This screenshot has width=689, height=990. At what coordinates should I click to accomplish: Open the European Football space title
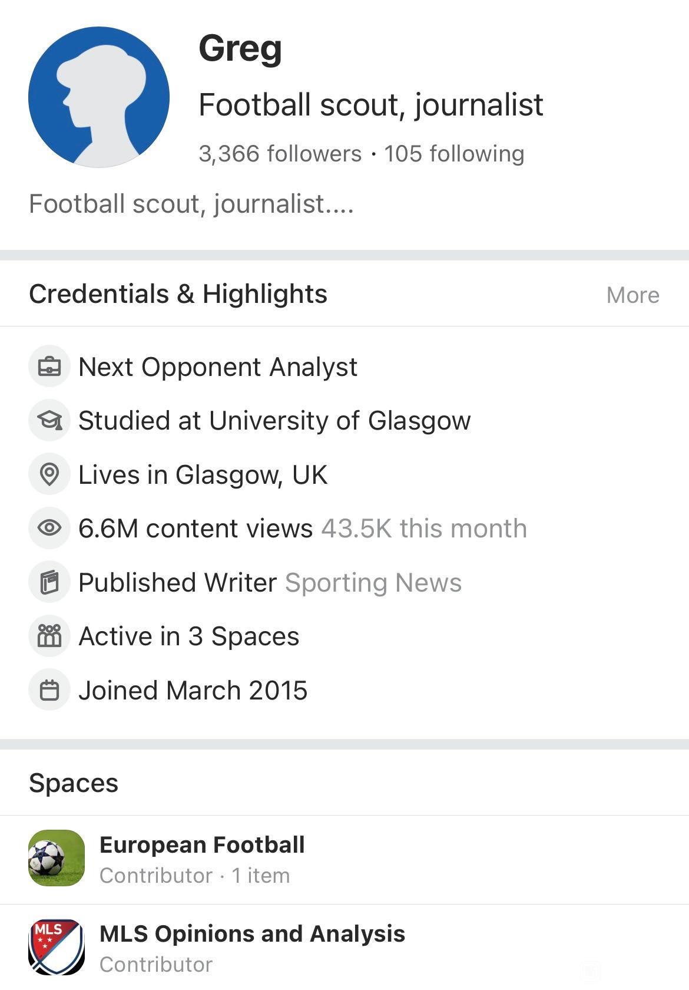tap(202, 844)
